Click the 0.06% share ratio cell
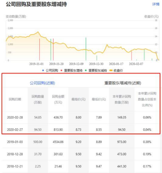Viewport: 162px width, 173px height. (147, 117)
